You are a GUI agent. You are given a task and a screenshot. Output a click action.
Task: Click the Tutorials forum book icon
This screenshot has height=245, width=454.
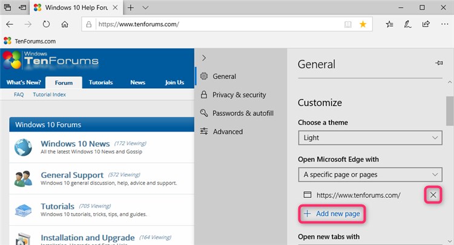click(x=23, y=210)
